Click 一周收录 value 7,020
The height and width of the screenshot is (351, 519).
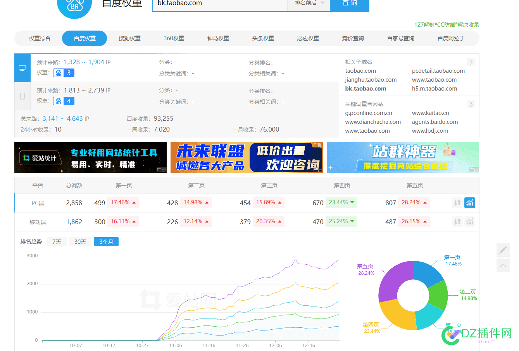(162, 129)
